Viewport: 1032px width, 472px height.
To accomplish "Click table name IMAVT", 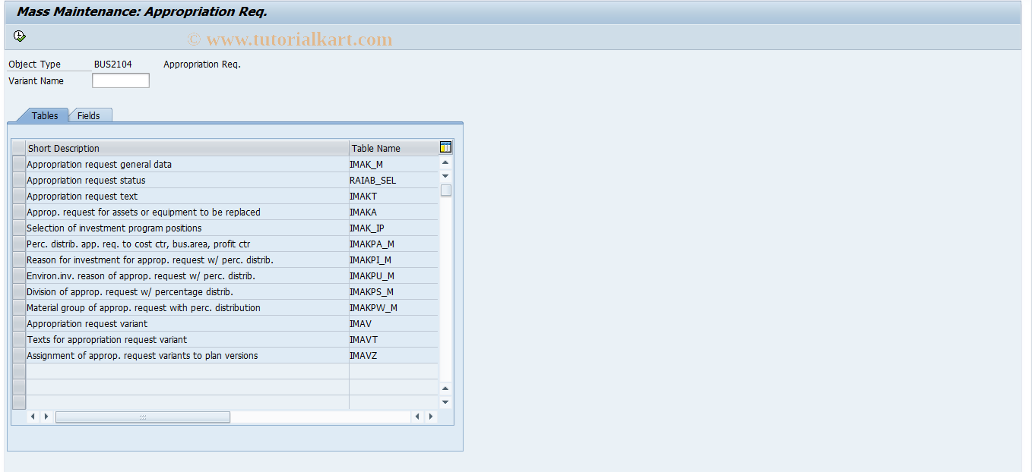I will [394, 339].
